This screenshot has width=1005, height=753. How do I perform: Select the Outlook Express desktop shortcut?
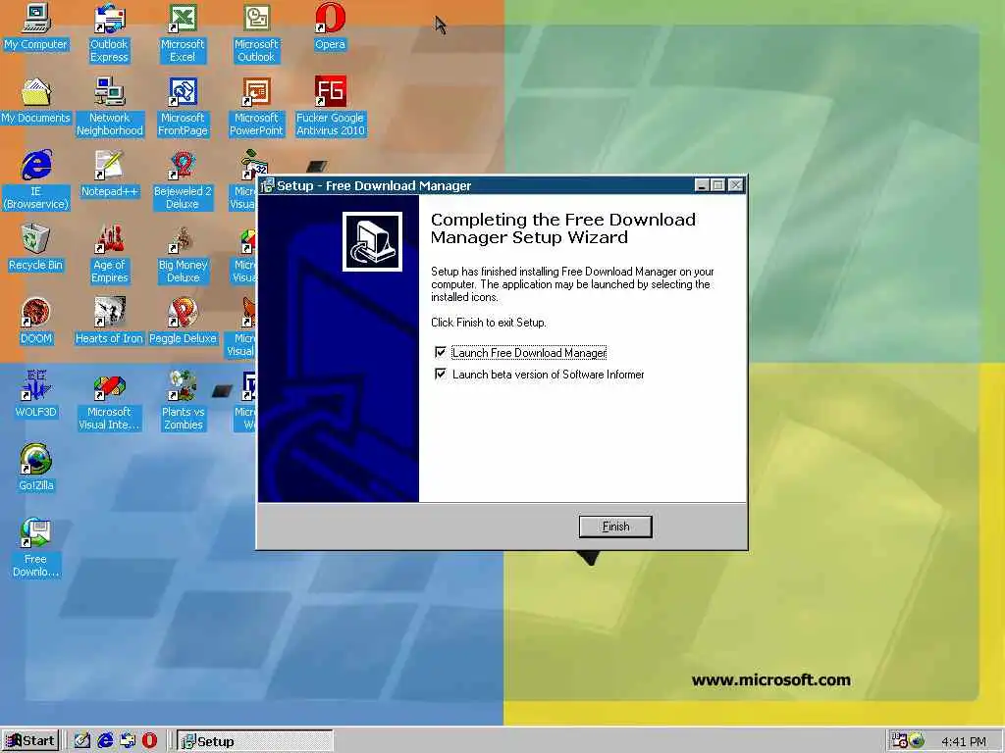(109, 33)
